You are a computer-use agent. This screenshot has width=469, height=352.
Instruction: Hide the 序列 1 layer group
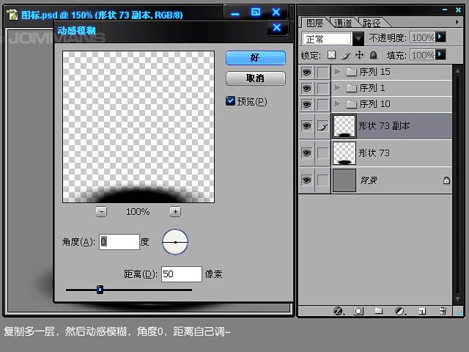pos(306,88)
